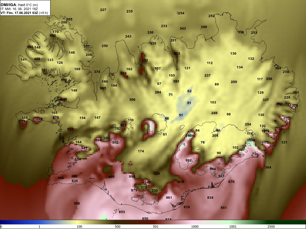Image resolution: width=306 pixels, height=229 pixels.
Task: Pick the map value 71
Action: [170, 95]
